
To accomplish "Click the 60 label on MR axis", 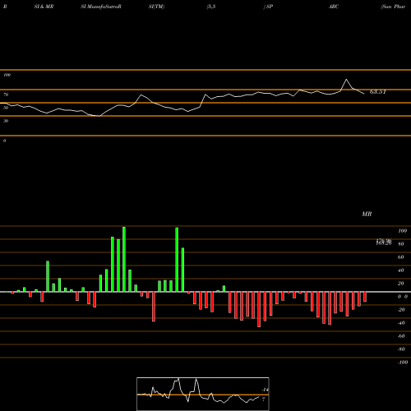I will pyautogui.click(x=401, y=257).
